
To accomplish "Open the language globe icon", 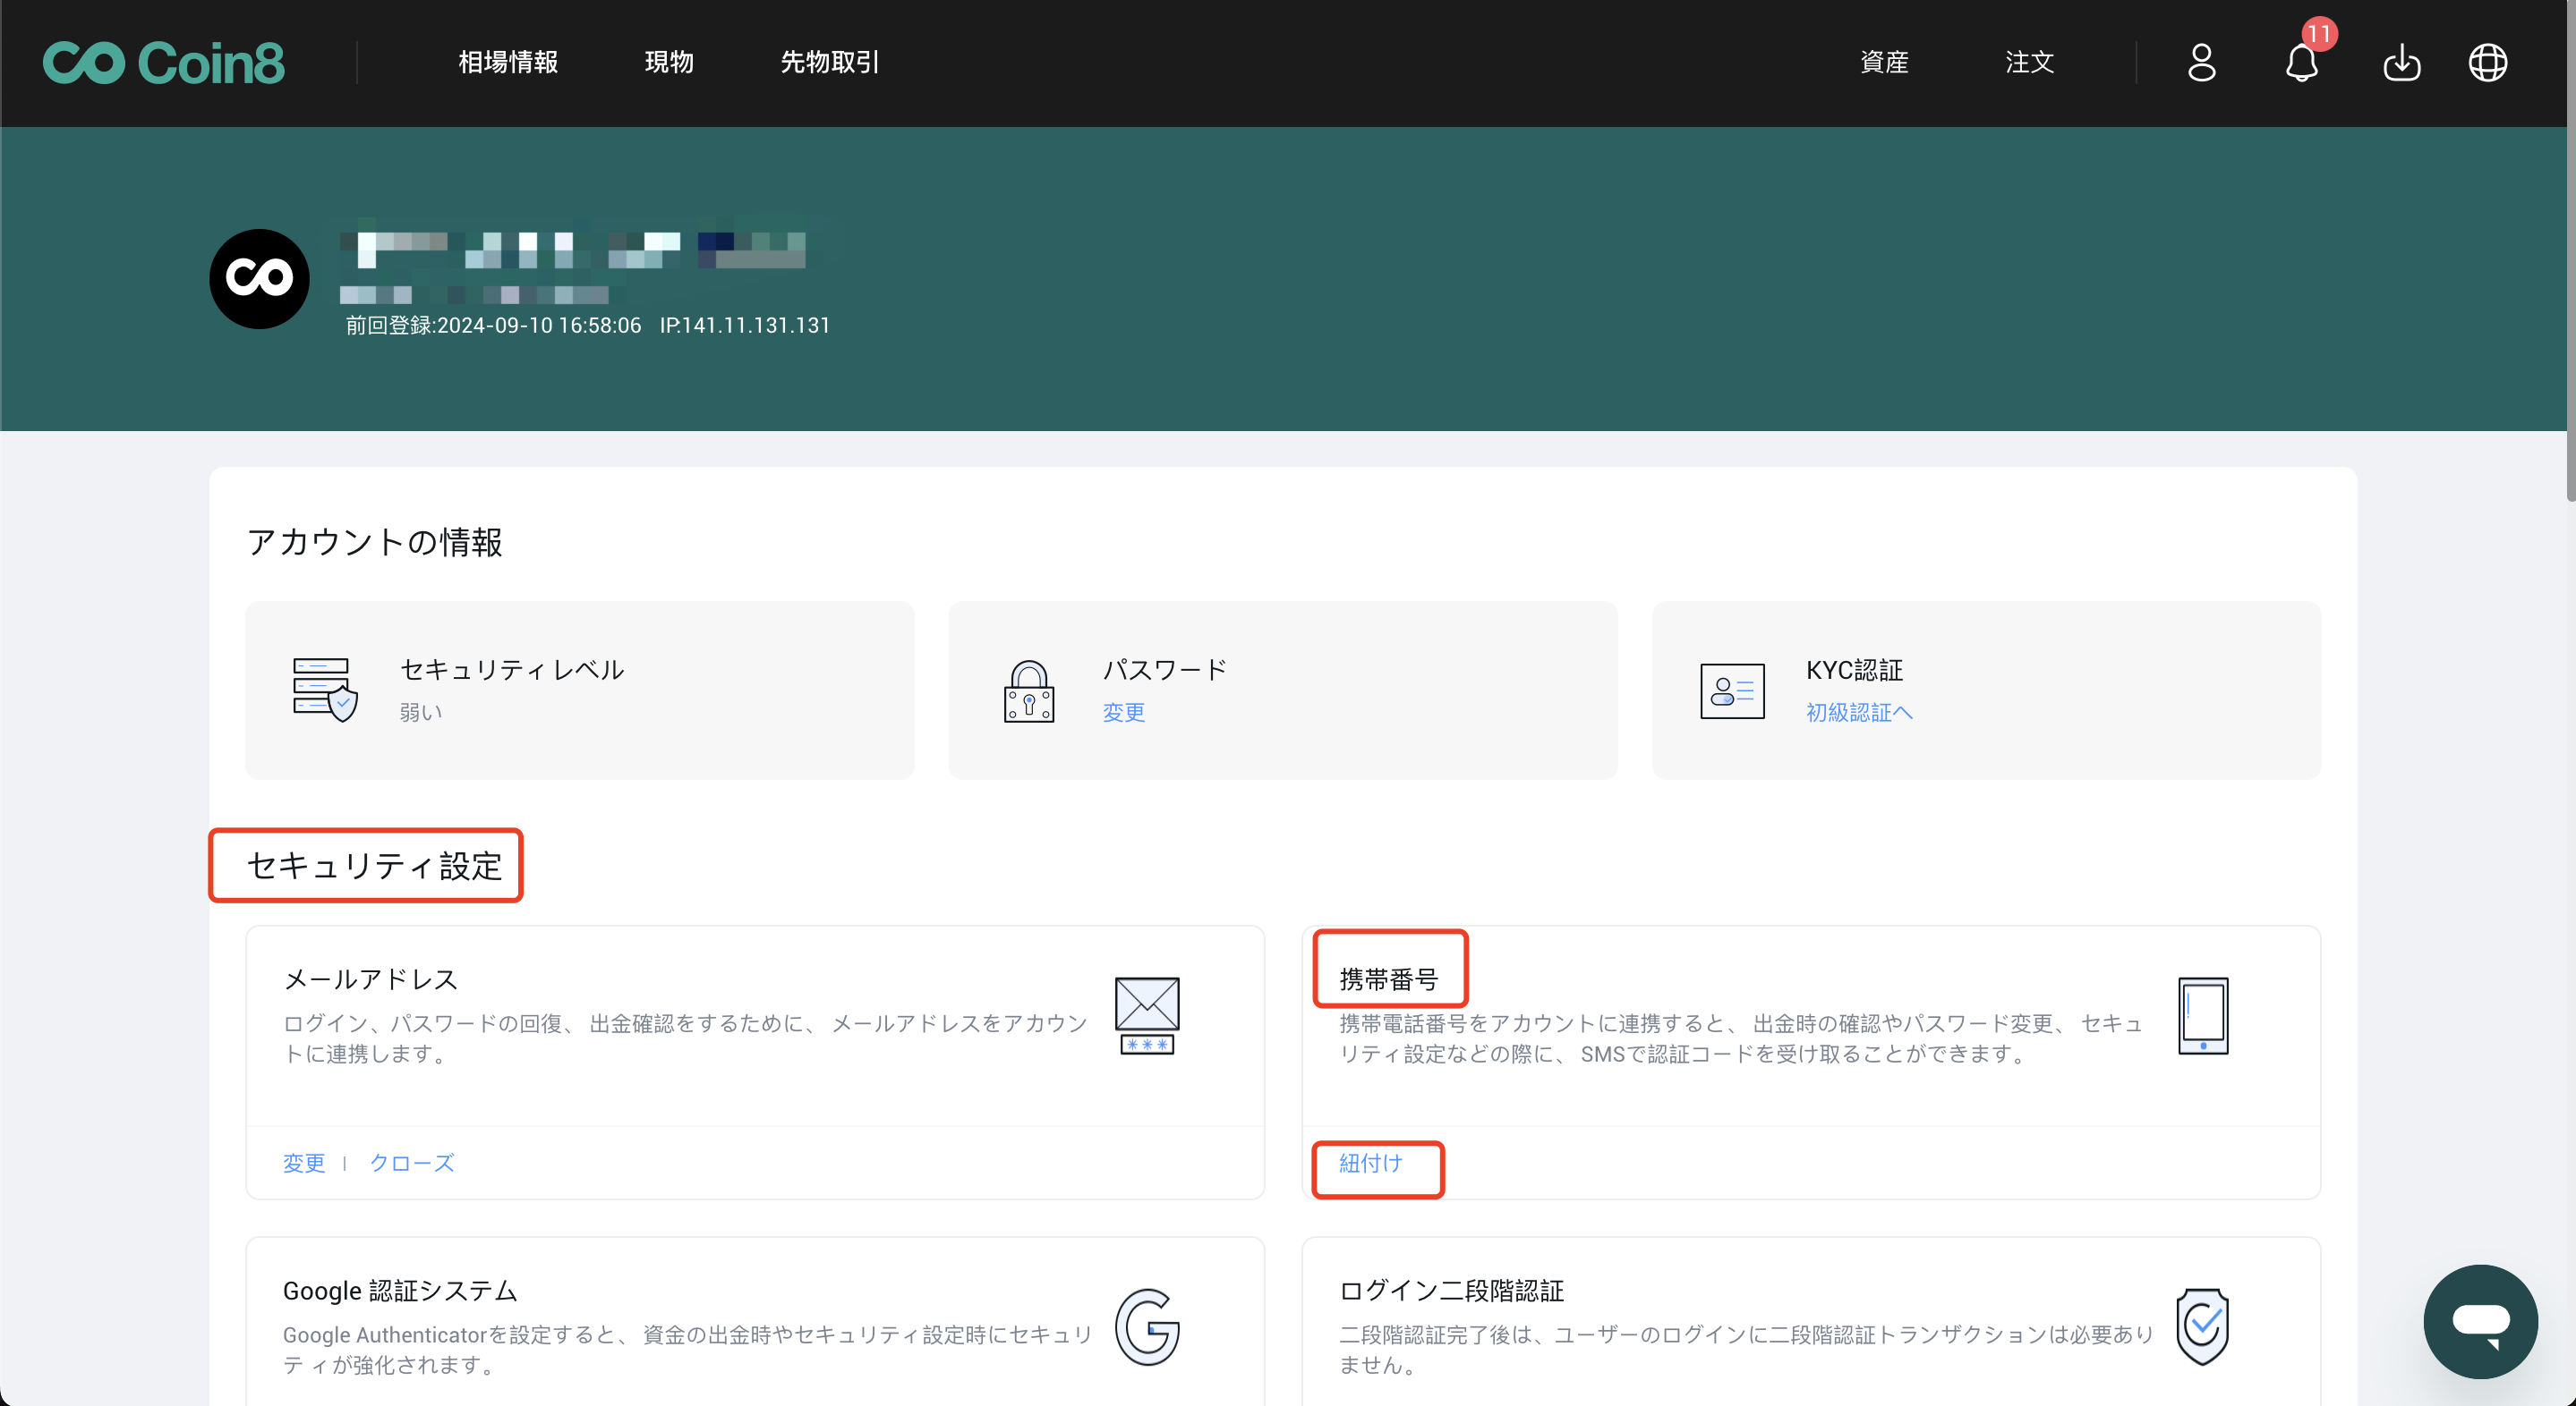I will coord(2487,63).
